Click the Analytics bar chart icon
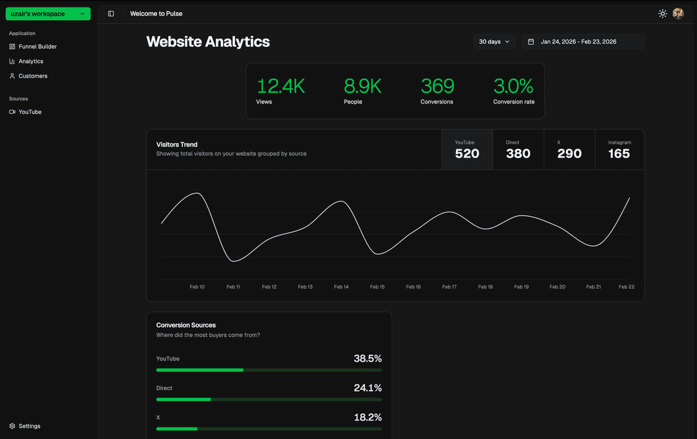697x439 pixels. (12, 61)
